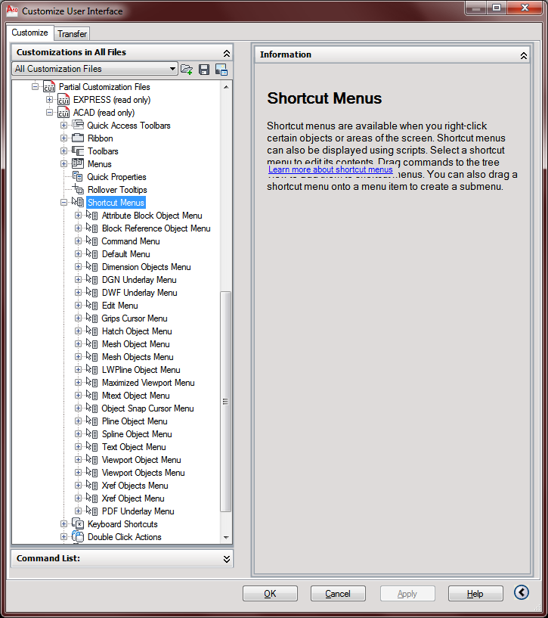Switch to the Transfer tab

[72, 34]
